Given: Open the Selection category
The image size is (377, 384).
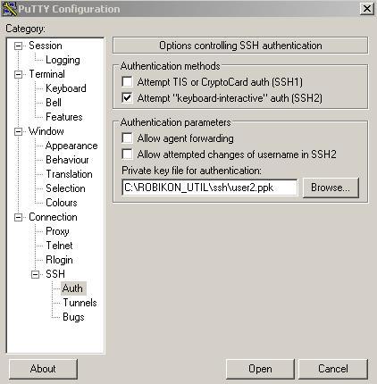Looking at the screenshot, I should point(65,188).
